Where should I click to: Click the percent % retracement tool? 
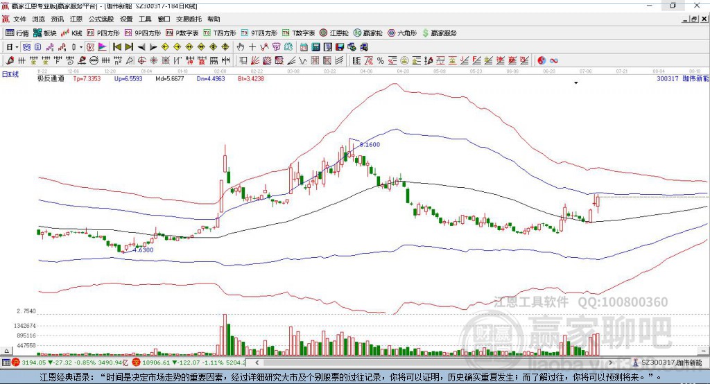click(x=381, y=60)
